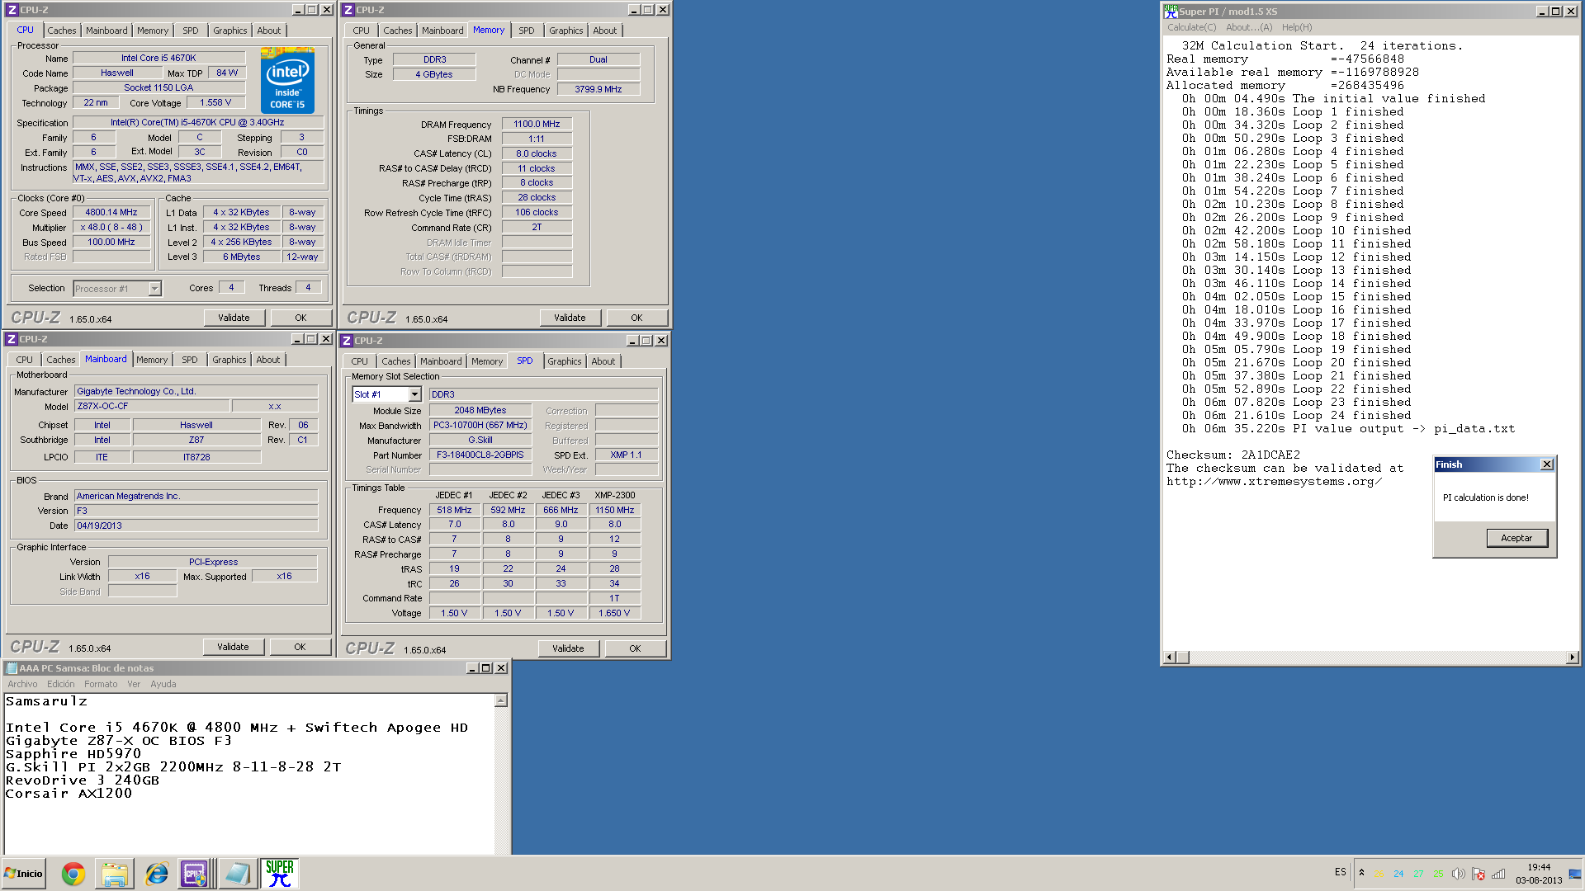Viewport: 1585px width, 891px height.
Task: Click the yellow 26 temperature tray icon
Action: (1379, 874)
